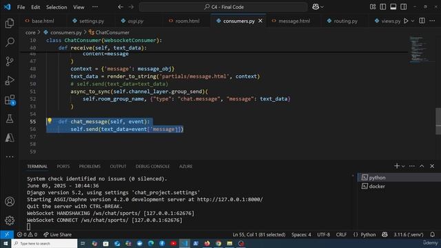Create a new terminal with plus
The width and height of the screenshot is (441, 248).
pos(397,166)
